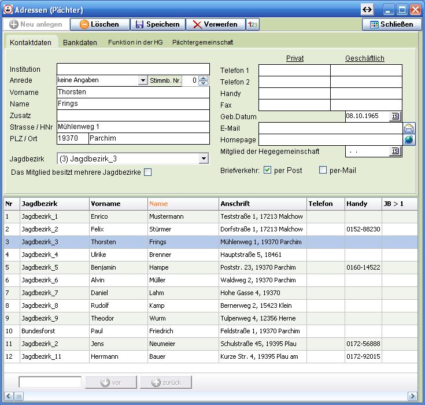Enable the 'per-Mail' checkbox
Screen dimensions: 425x405
click(x=323, y=170)
